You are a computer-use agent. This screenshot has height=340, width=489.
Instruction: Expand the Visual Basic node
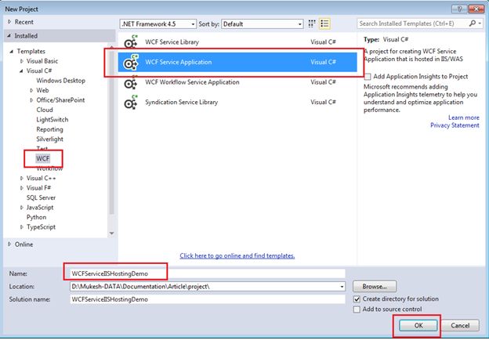(x=21, y=61)
